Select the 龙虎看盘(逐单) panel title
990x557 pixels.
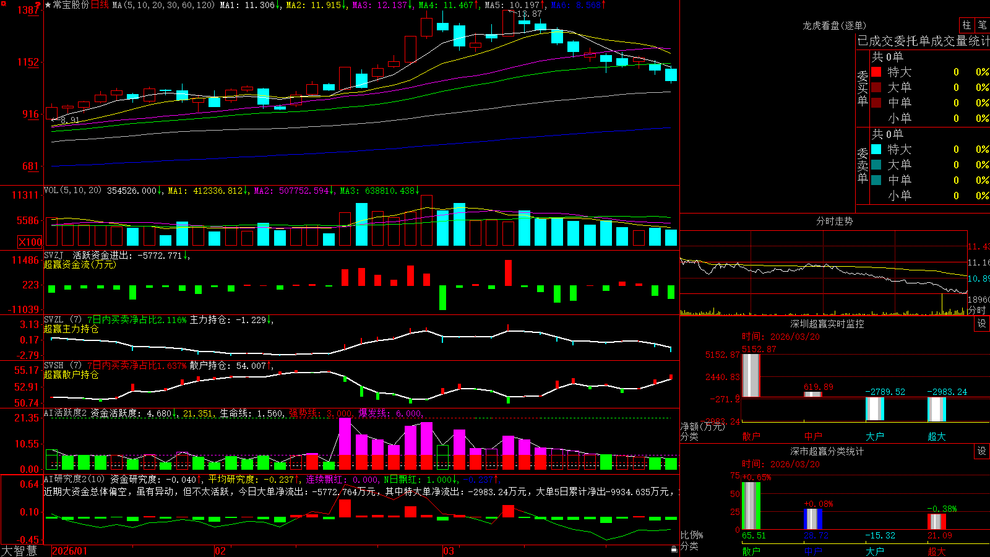tap(834, 25)
